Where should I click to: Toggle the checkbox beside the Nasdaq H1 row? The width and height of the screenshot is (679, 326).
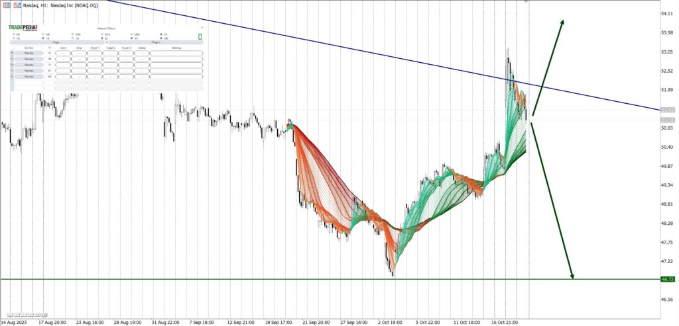(12, 53)
